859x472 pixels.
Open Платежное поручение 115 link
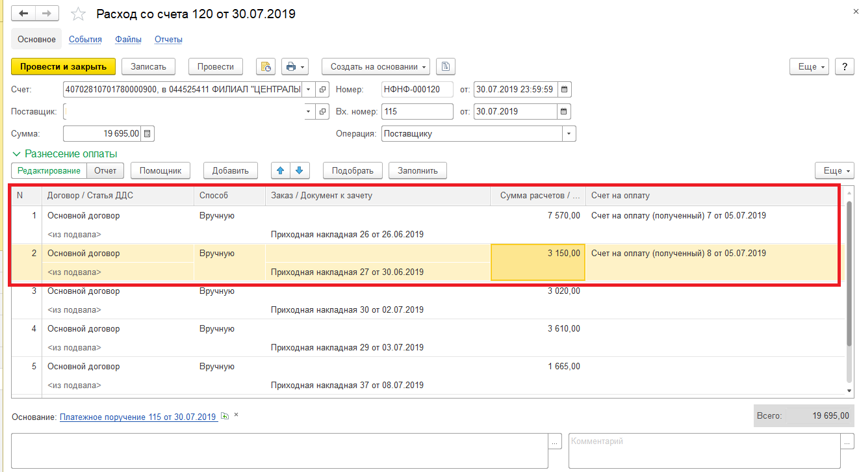point(138,417)
